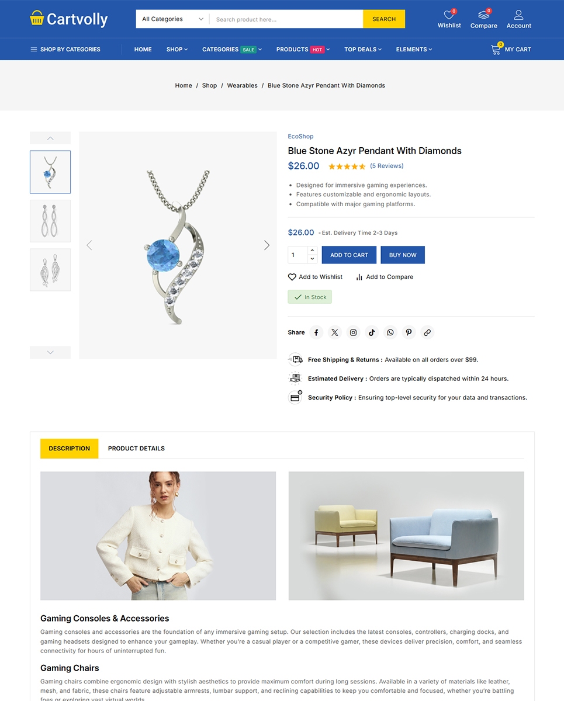
Task: Focus the product search input field
Action: click(x=286, y=19)
